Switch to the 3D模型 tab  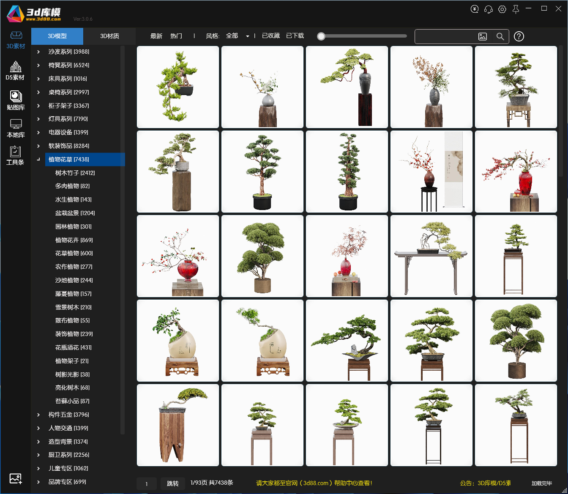tap(57, 36)
